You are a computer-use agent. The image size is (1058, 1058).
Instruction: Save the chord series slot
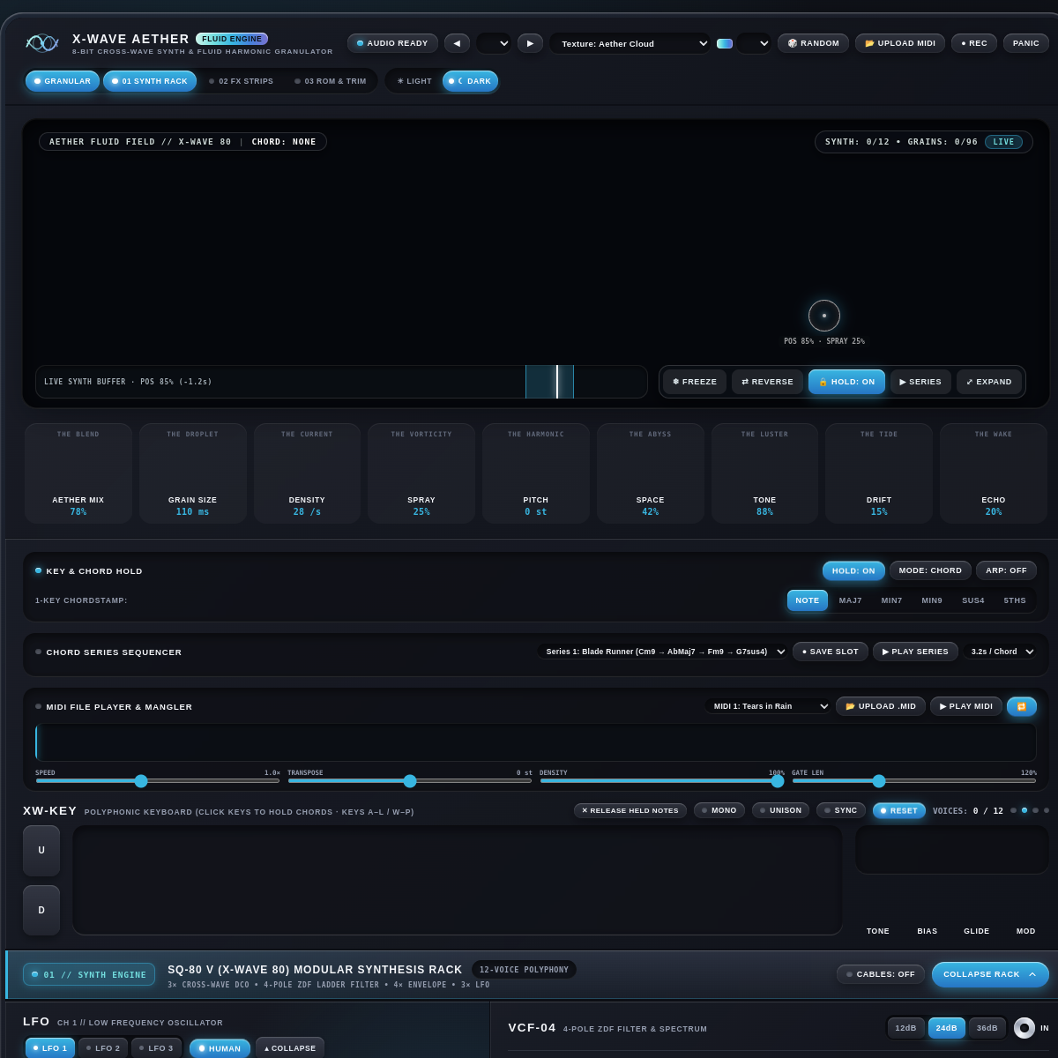click(x=831, y=652)
